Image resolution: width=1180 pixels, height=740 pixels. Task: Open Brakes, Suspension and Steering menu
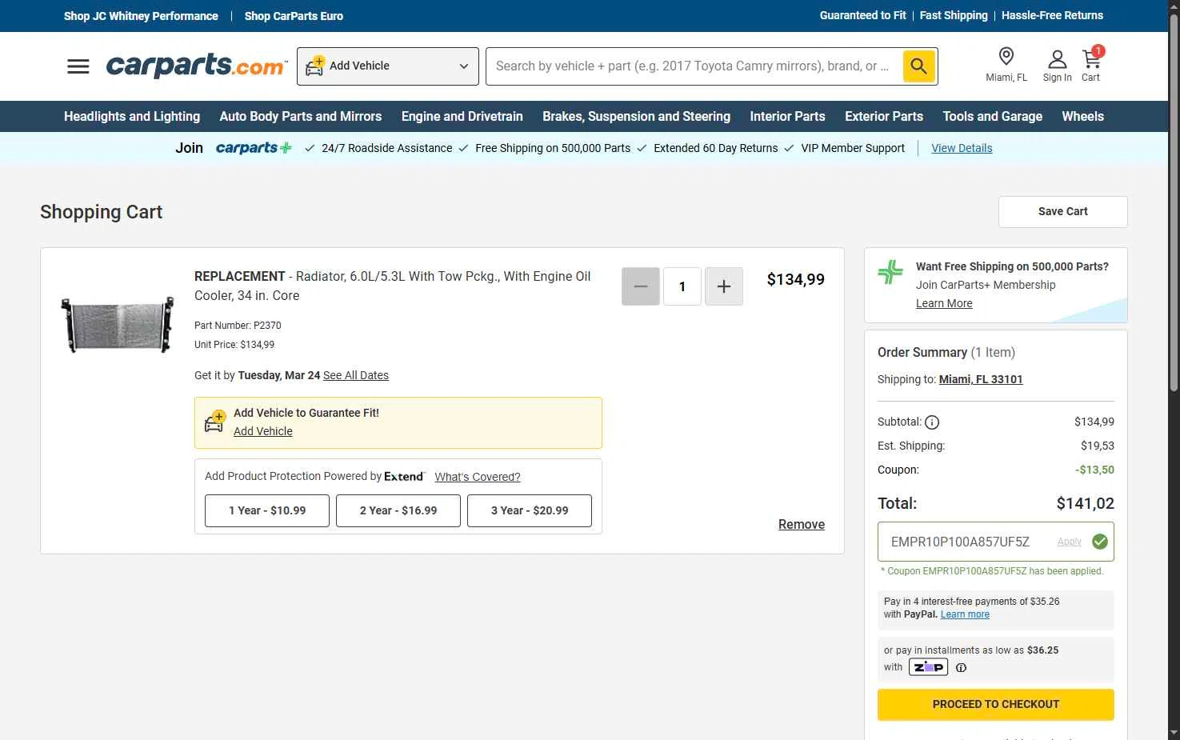(x=637, y=117)
